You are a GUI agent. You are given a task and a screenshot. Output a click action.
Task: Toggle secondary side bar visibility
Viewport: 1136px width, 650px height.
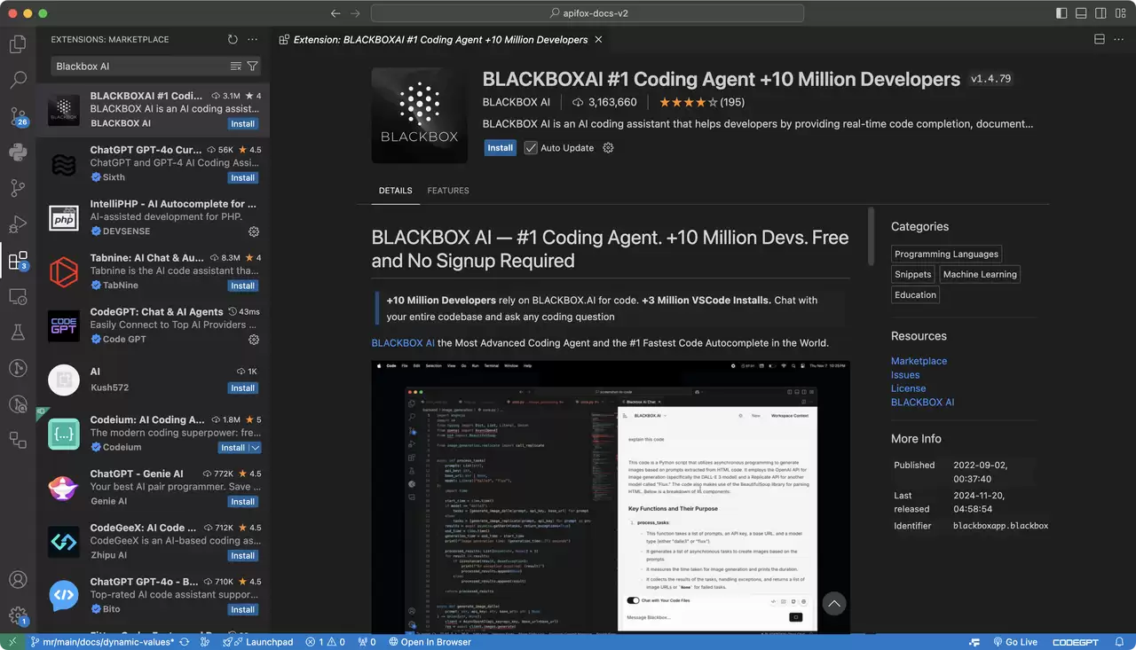click(1102, 13)
